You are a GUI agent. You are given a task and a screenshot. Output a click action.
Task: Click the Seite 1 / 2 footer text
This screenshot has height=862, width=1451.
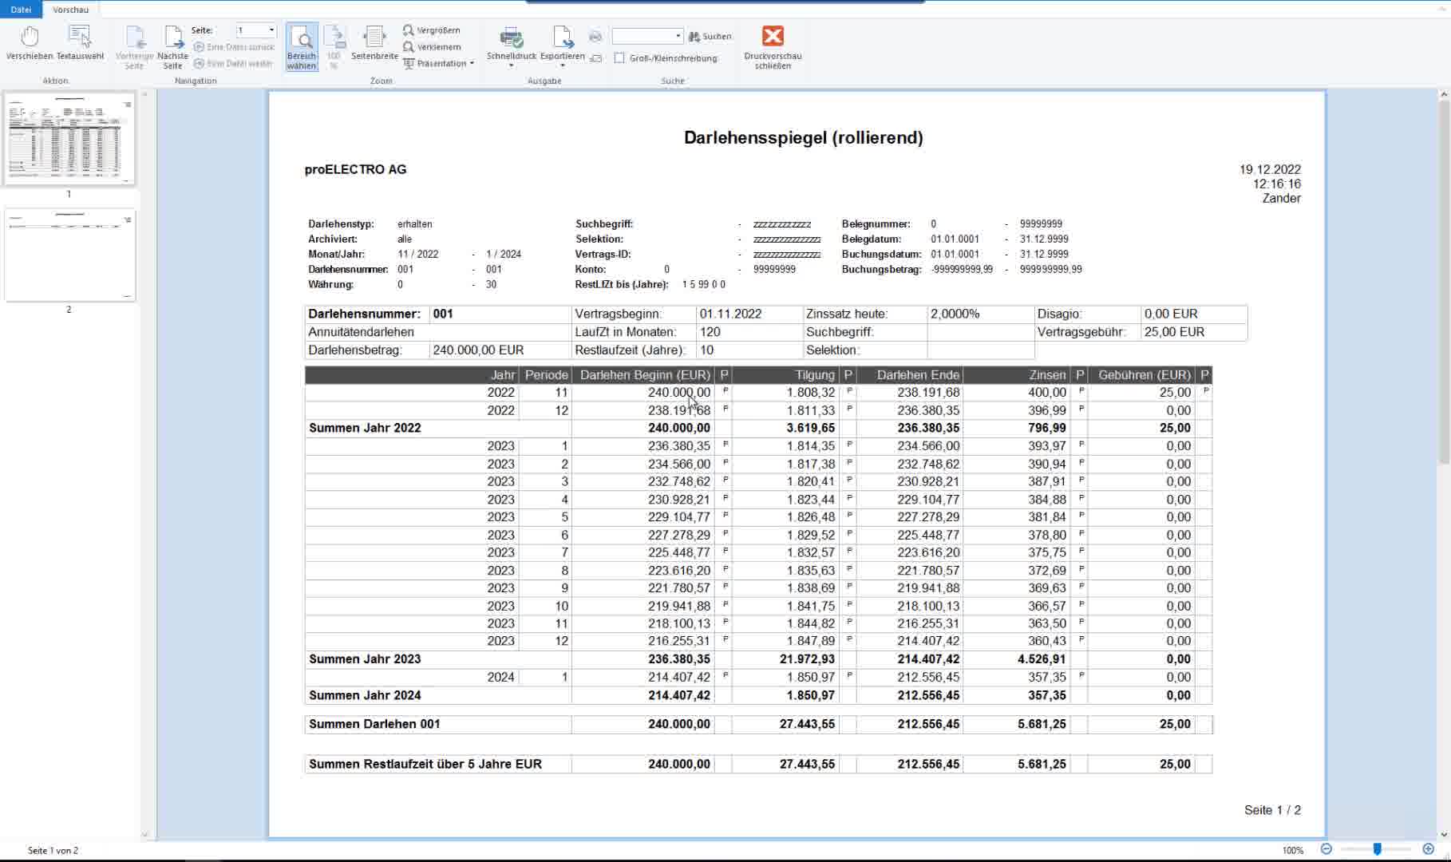1272,810
